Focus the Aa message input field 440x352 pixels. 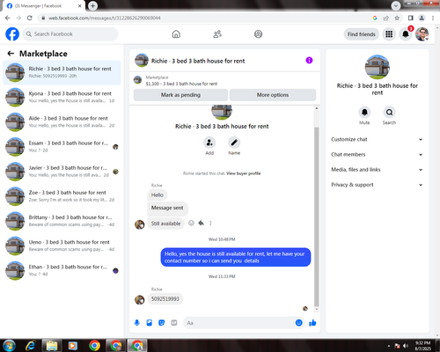(239, 323)
